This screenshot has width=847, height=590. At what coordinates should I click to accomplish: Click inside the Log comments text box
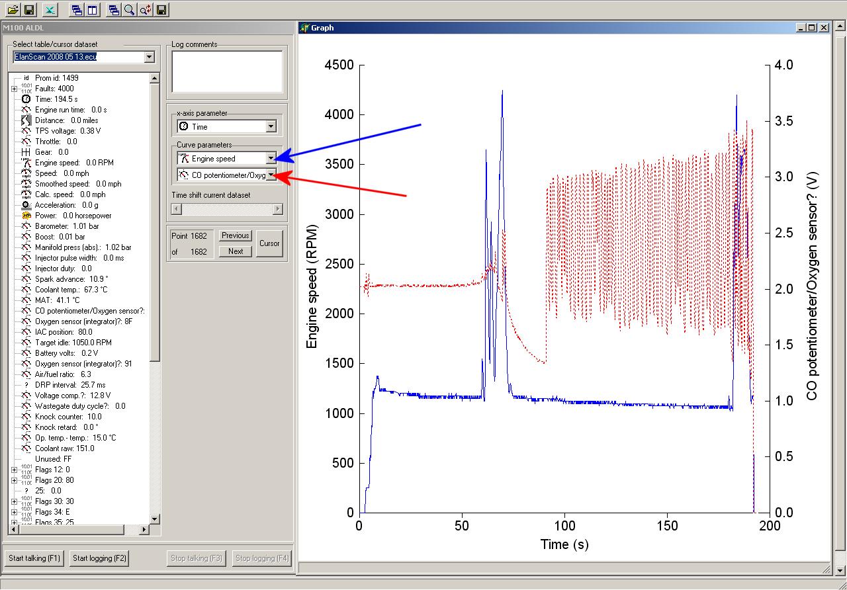(227, 71)
